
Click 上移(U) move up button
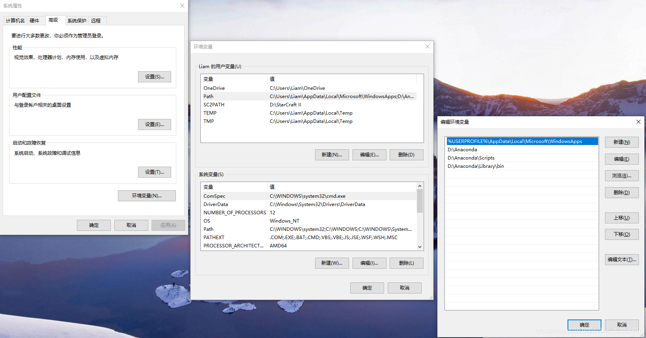coord(622,218)
